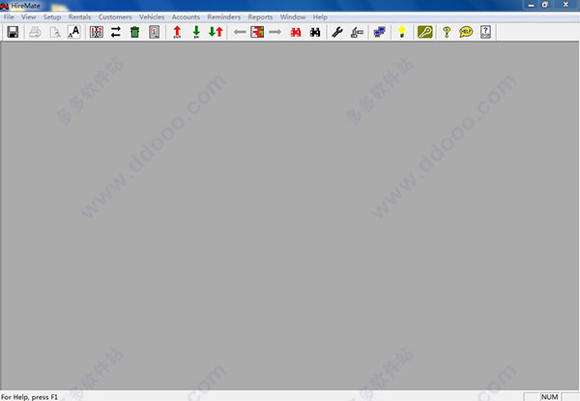The height and width of the screenshot is (401, 580).
Task: Open the Setup menu
Action: [52, 17]
